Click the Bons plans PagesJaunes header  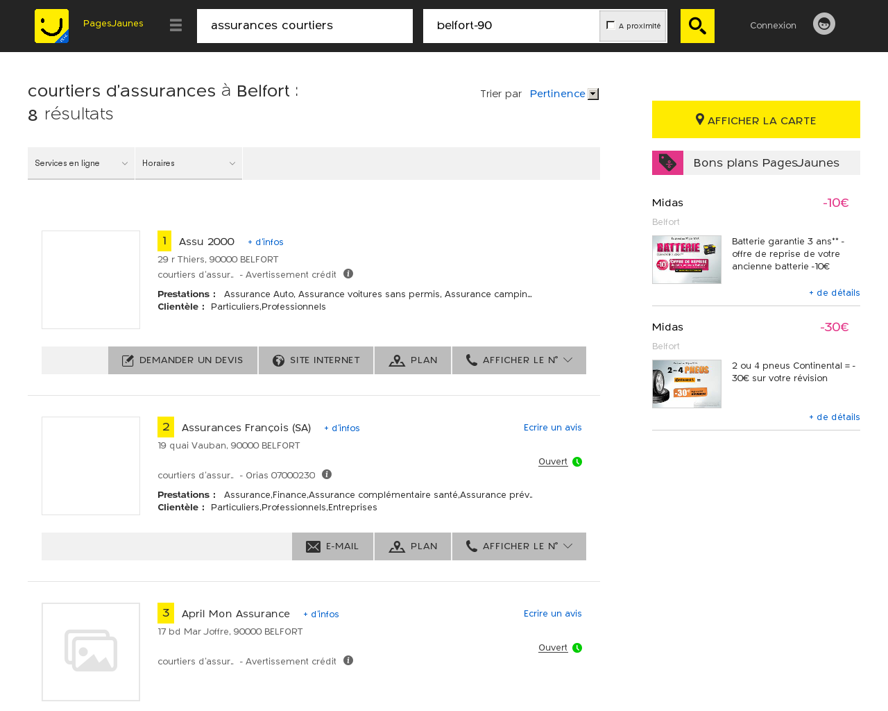(756, 162)
